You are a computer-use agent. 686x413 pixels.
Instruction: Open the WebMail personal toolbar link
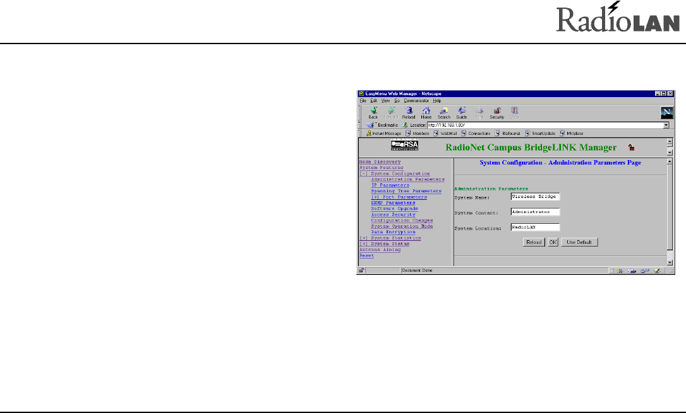[445, 134]
